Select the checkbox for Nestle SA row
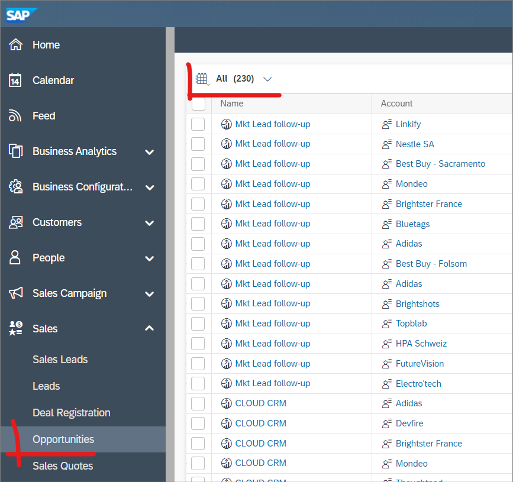This screenshot has height=482, width=513. [198, 144]
